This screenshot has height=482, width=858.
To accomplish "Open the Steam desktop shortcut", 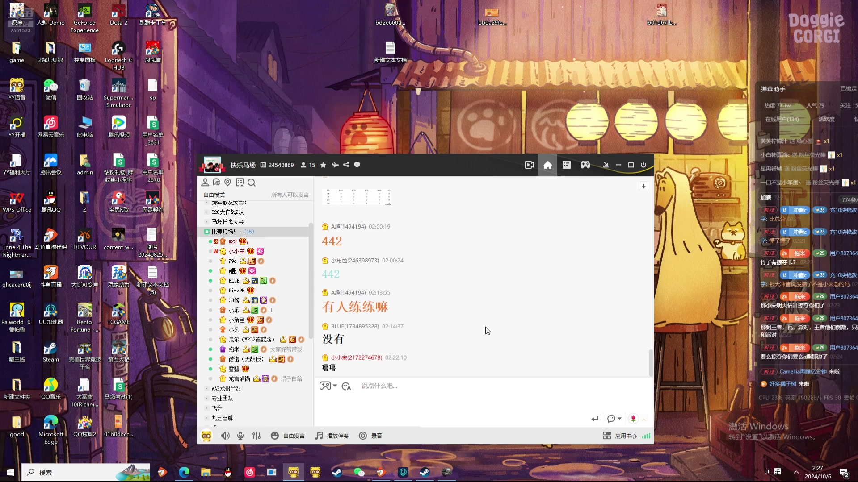I will pyautogui.click(x=50, y=352).
